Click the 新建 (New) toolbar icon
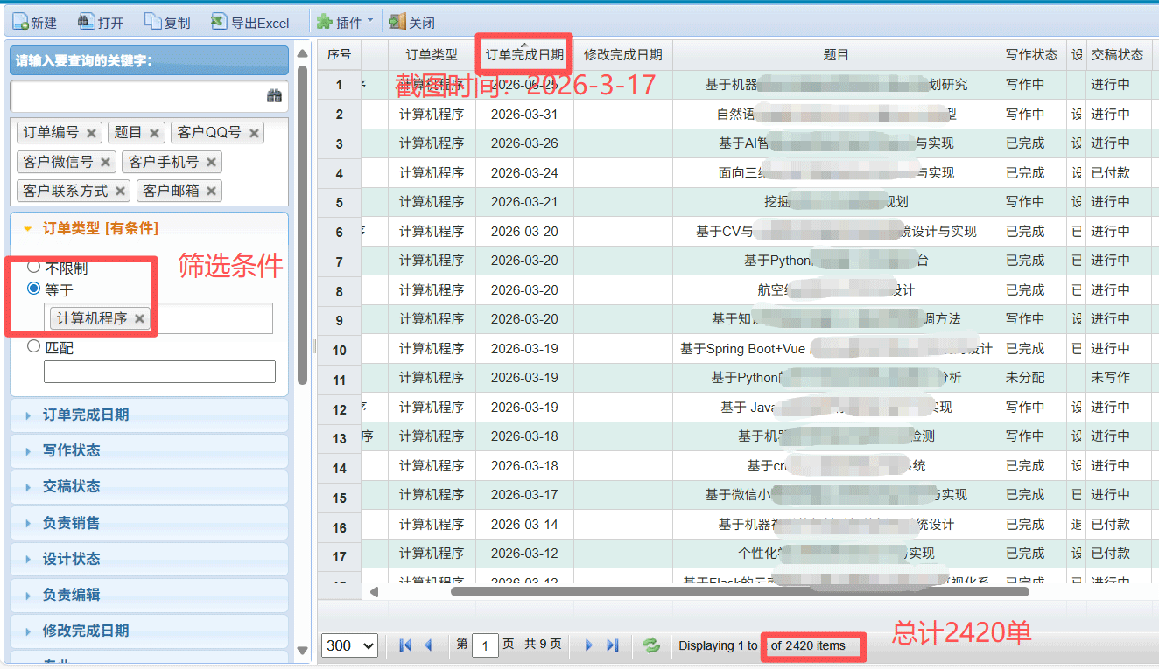 tap(20, 22)
